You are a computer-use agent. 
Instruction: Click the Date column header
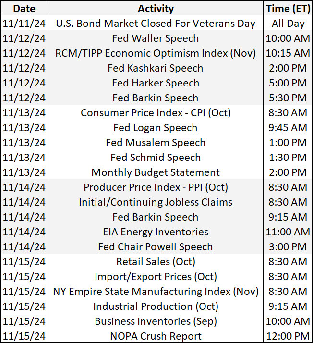pos(24,8)
